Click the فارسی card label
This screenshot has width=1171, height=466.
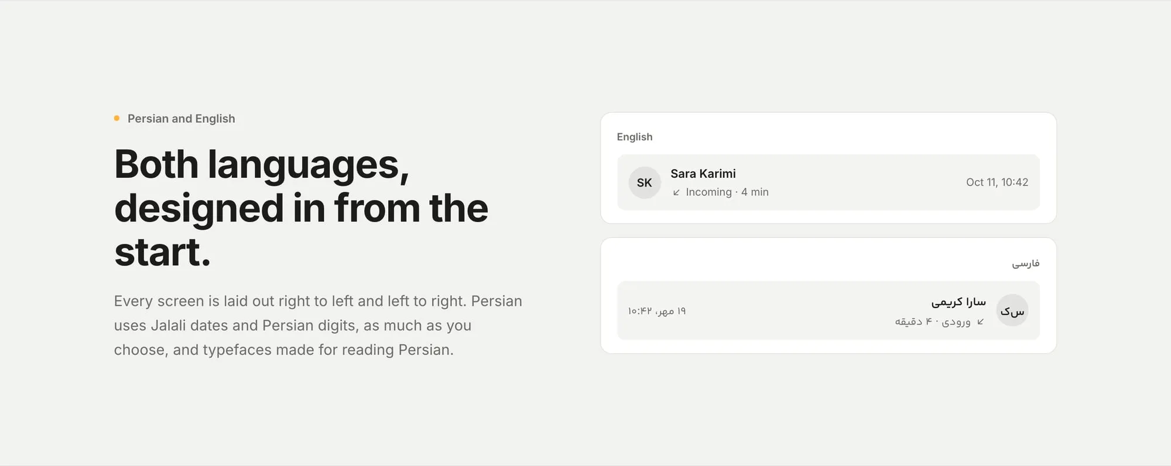click(x=1026, y=263)
